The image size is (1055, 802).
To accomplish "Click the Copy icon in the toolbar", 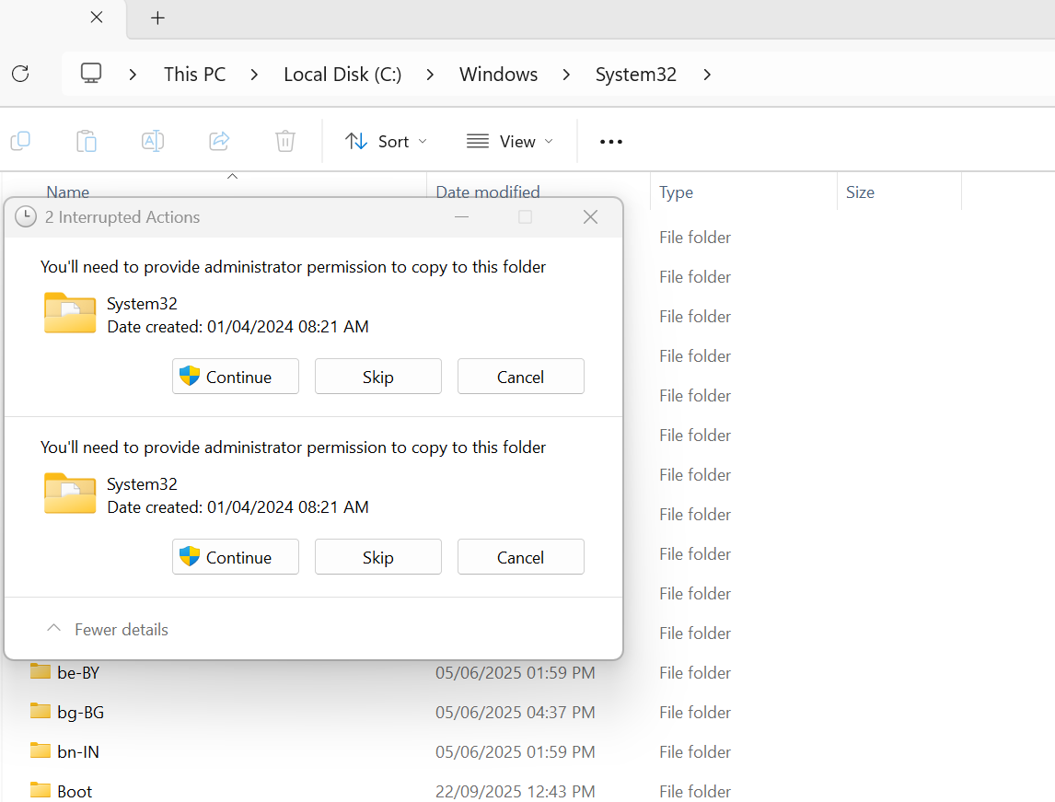I will click(x=20, y=141).
